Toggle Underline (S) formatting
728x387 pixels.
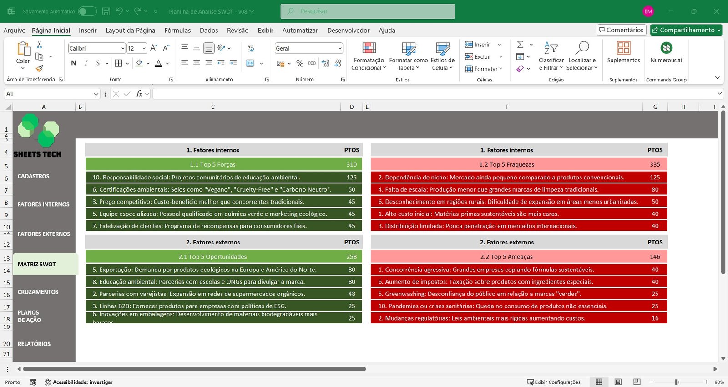pos(98,63)
